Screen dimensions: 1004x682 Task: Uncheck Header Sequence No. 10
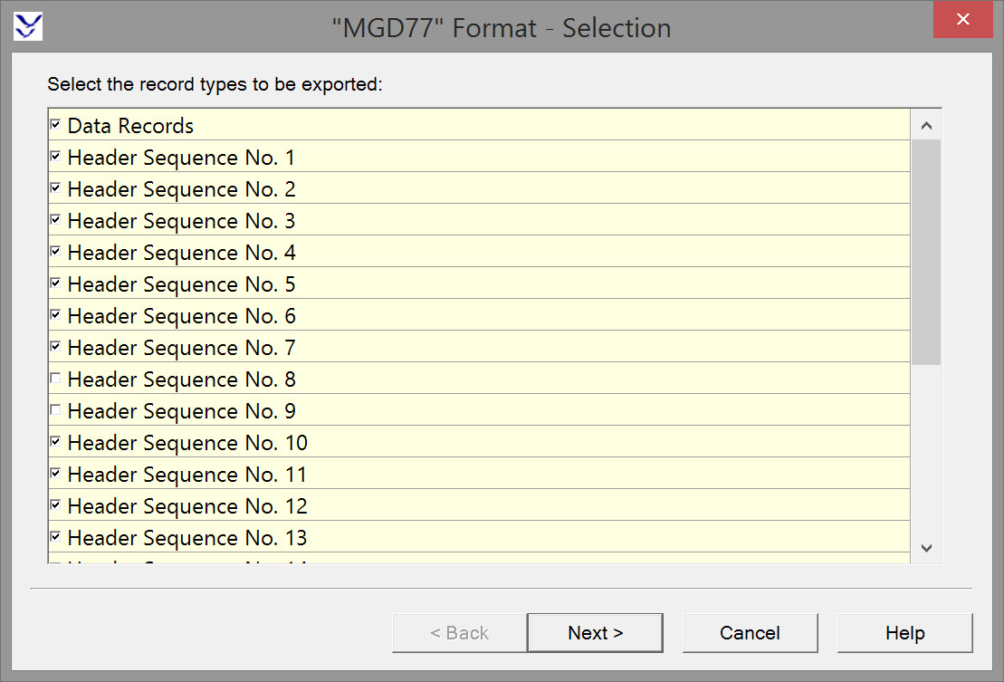coord(56,441)
